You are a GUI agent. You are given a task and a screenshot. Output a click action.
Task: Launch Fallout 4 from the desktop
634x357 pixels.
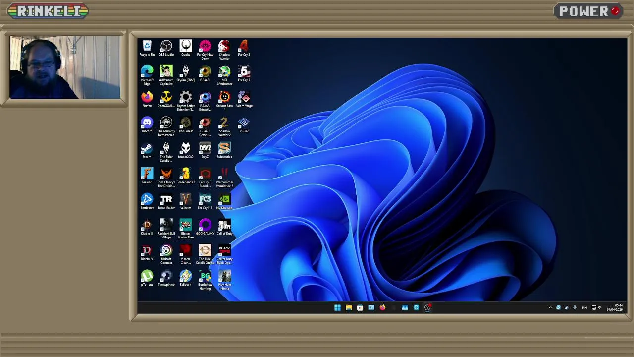[x=186, y=277]
